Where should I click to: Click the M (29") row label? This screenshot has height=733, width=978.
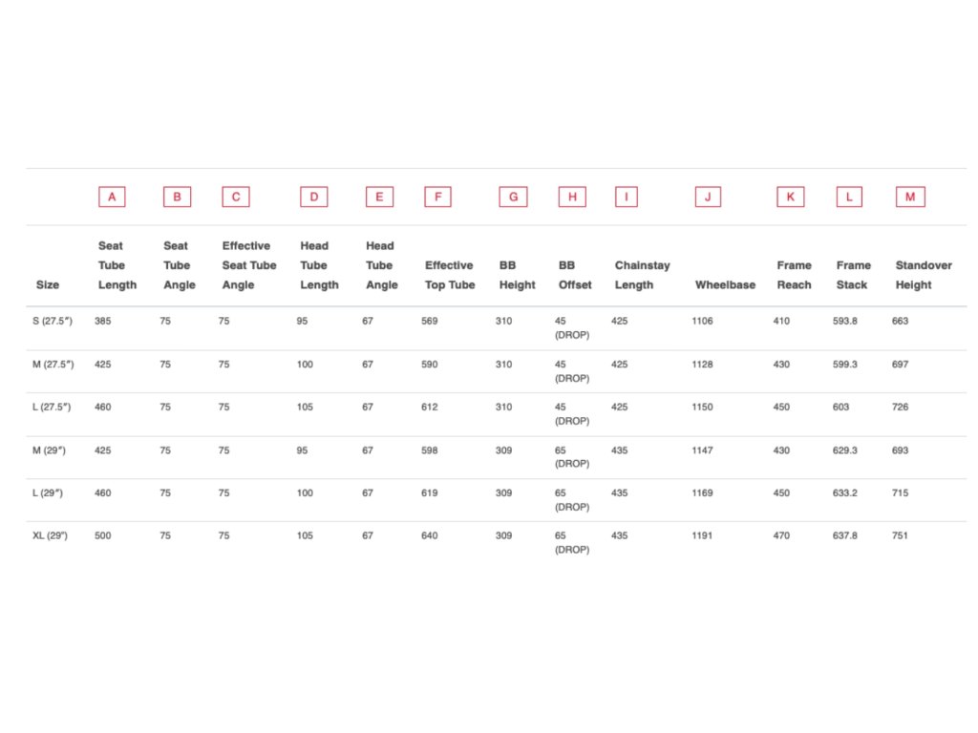(x=49, y=450)
